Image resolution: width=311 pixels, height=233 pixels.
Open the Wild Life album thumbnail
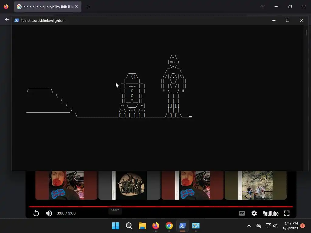(256, 185)
